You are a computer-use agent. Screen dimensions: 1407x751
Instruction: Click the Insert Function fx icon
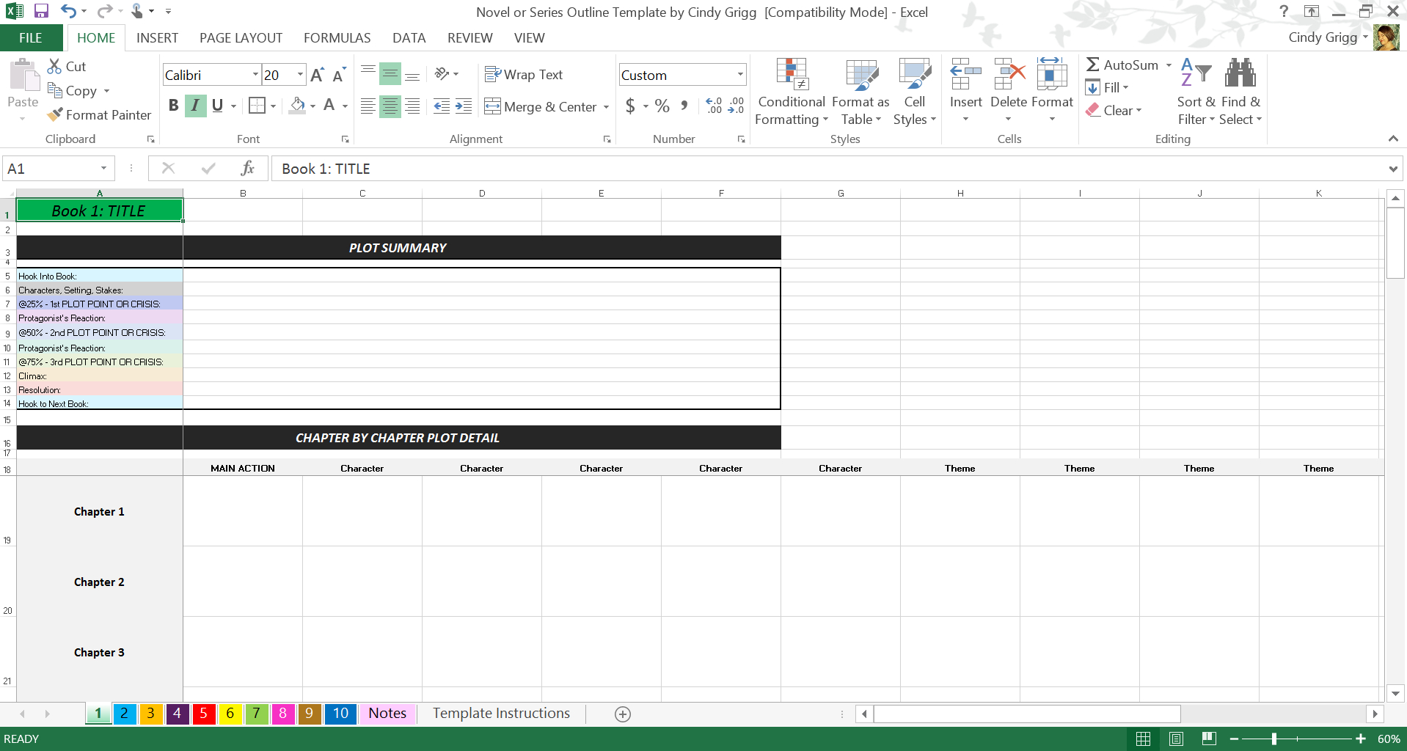pos(247,169)
